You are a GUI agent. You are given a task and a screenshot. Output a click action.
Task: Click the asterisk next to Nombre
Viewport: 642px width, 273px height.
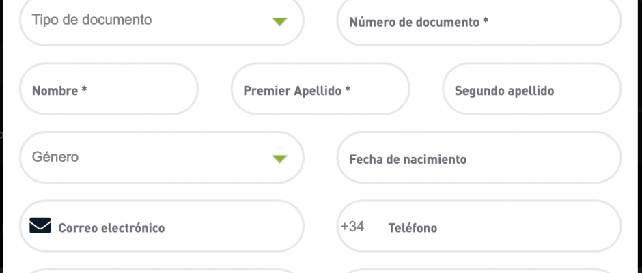click(84, 89)
